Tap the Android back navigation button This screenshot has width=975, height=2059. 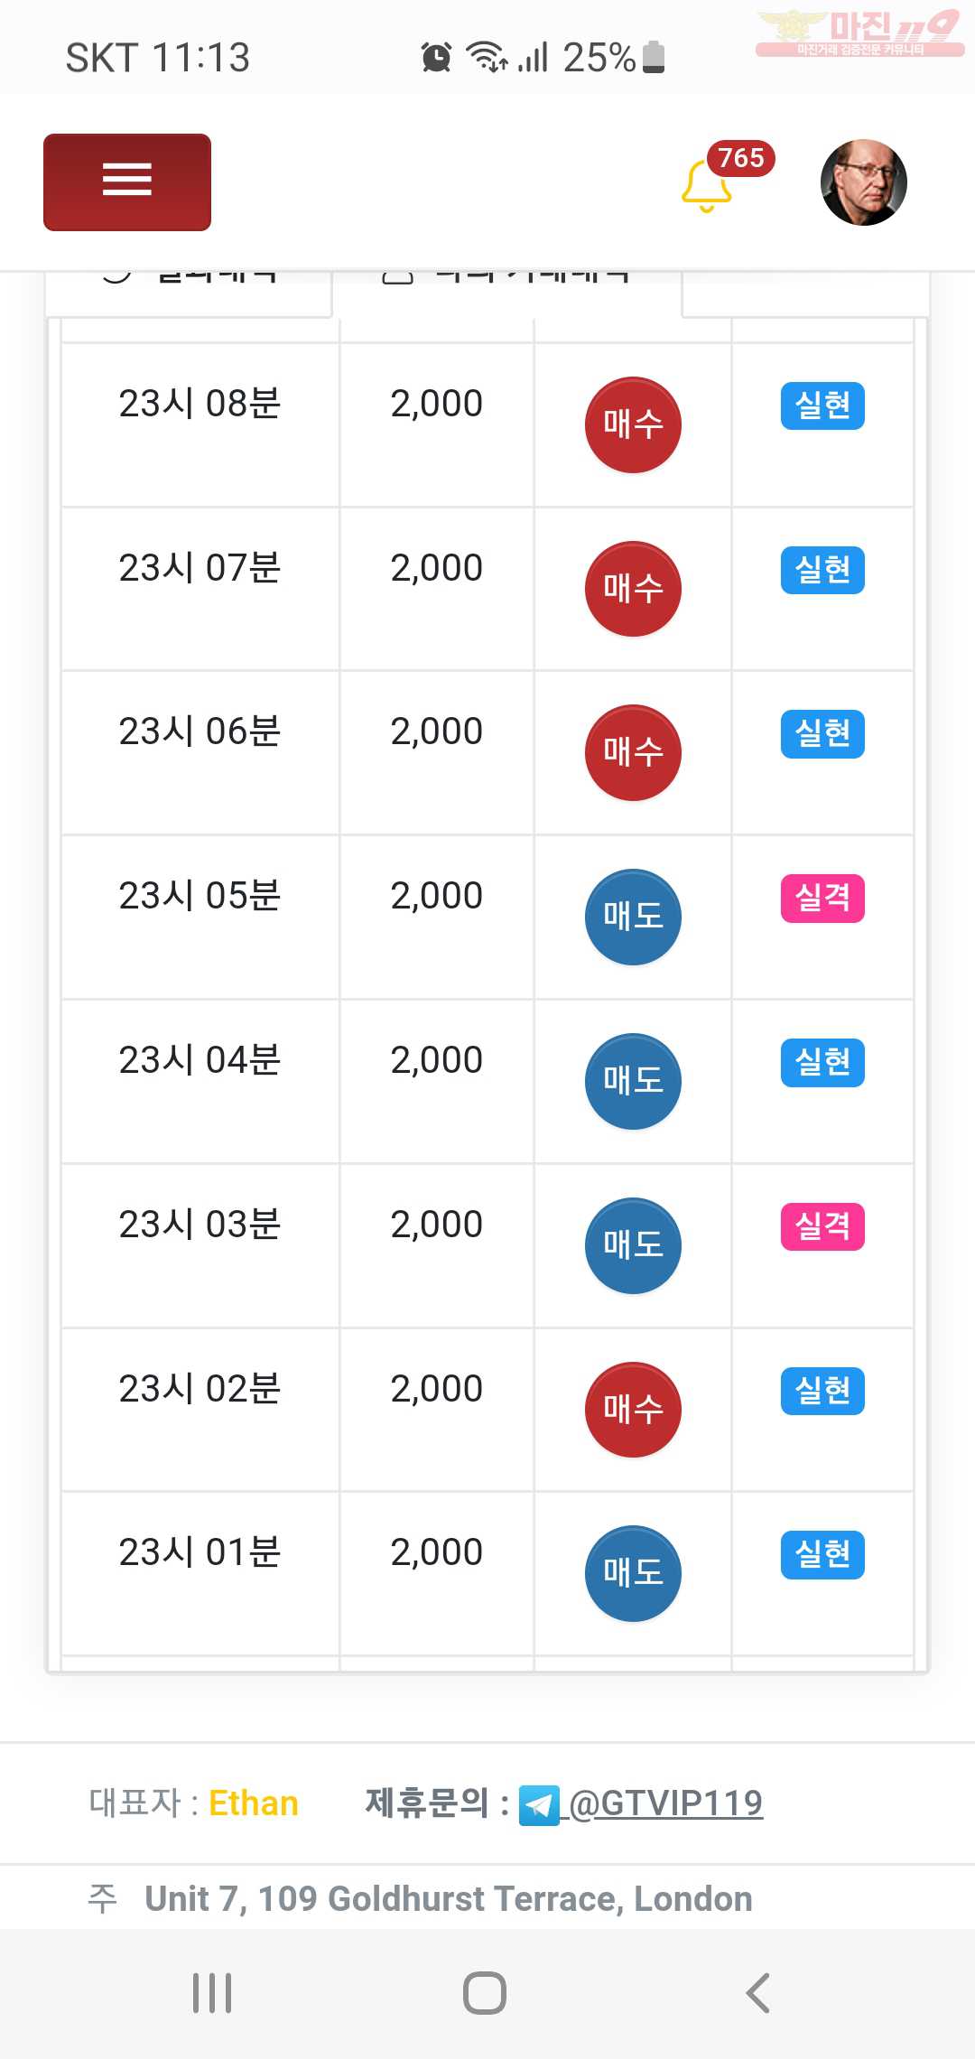(x=757, y=1993)
